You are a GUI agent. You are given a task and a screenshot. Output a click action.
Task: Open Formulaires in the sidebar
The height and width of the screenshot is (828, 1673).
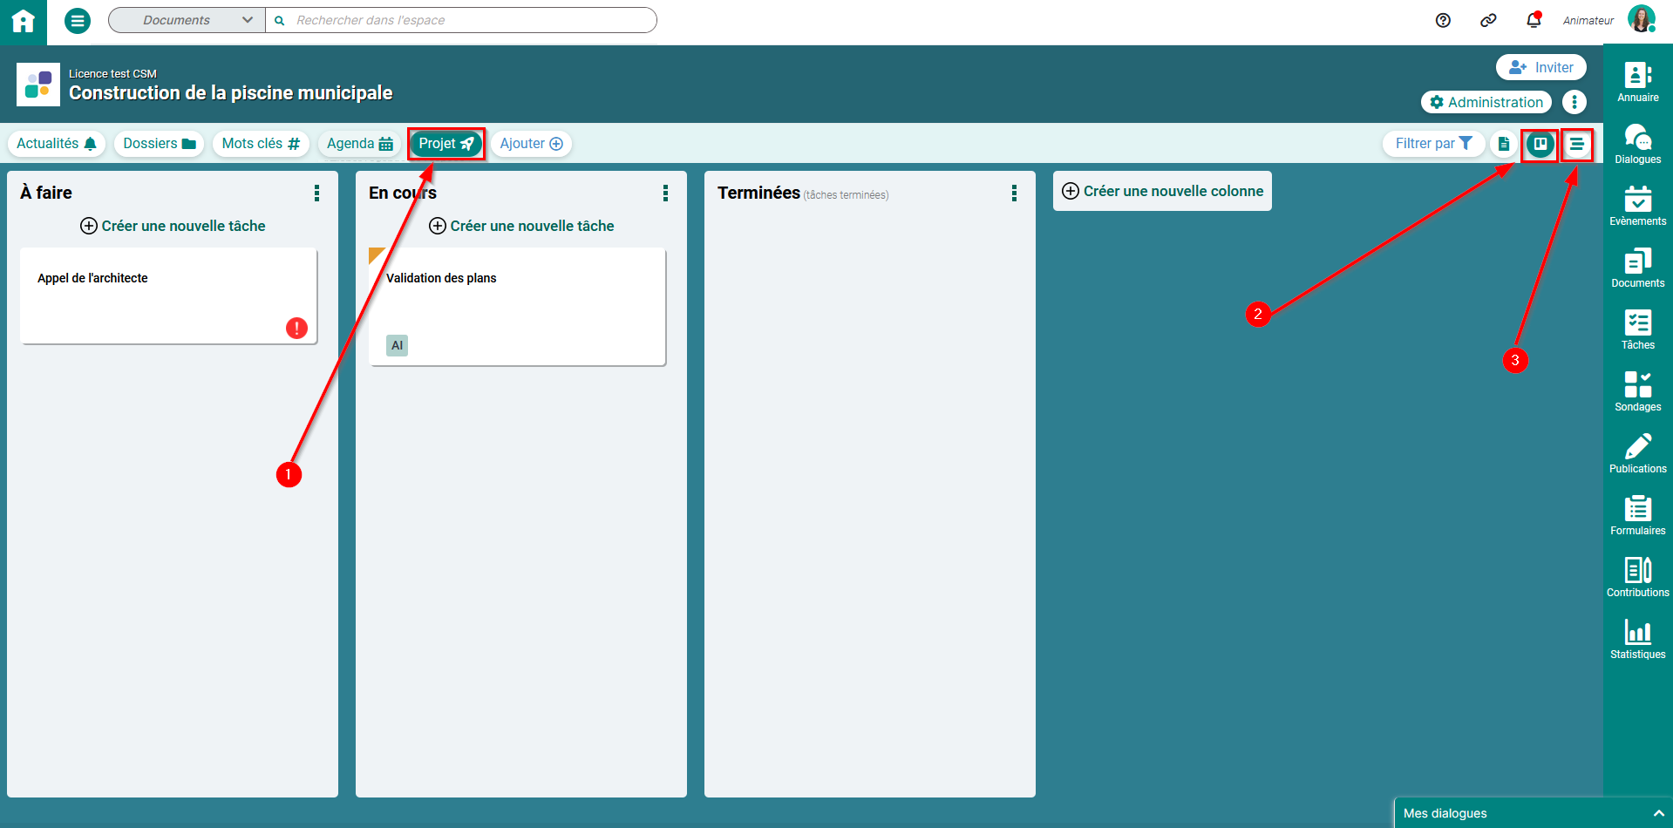(x=1638, y=515)
